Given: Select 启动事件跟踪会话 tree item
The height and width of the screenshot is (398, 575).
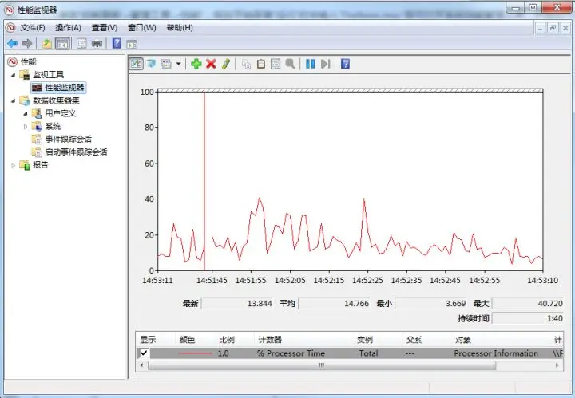Looking at the screenshot, I should pos(76,152).
